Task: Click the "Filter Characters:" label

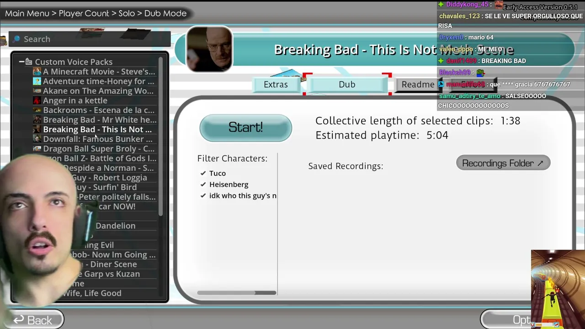Action: click(x=232, y=159)
